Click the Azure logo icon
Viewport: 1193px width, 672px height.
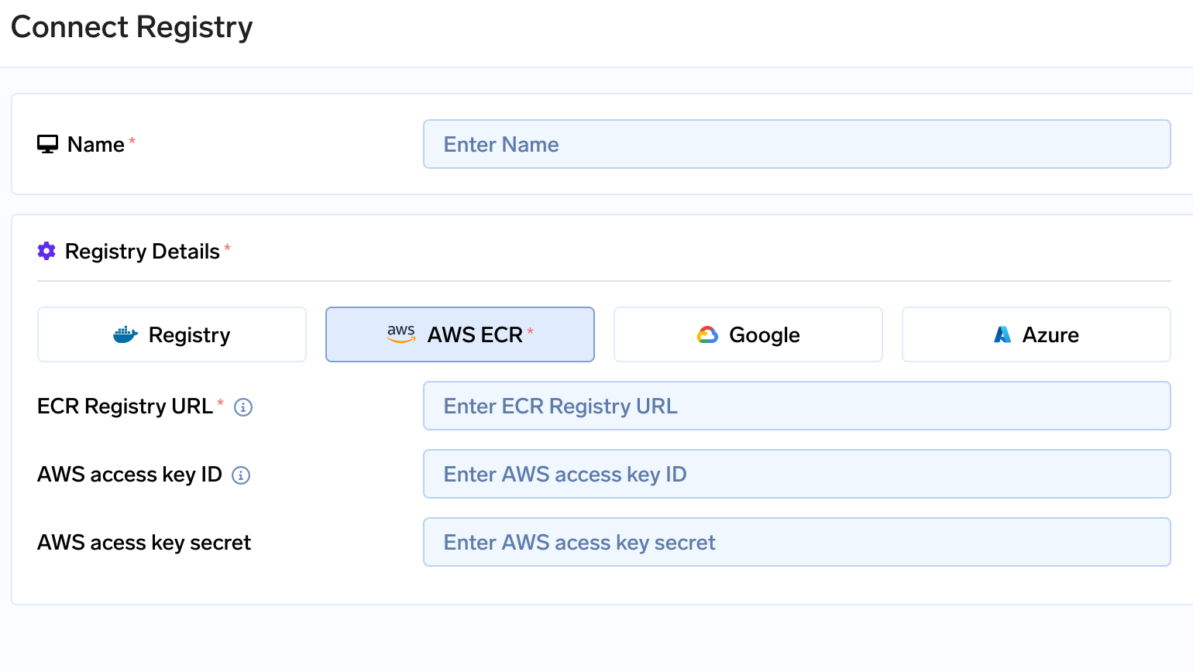(1002, 334)
